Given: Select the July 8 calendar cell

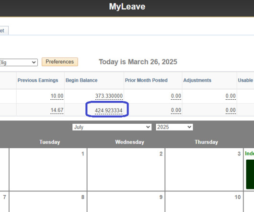Looking at the screenshot, I should tap(48, 202).
